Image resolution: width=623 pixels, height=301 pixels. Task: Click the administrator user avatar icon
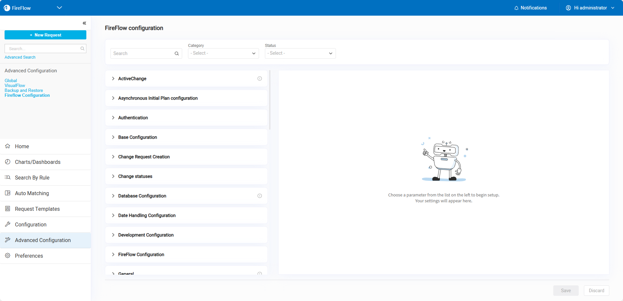(x=568, y=8)
